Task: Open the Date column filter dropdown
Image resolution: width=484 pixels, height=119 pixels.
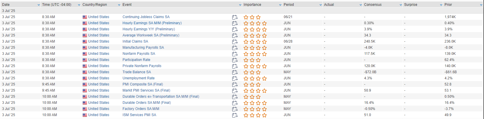Action: 39,5
